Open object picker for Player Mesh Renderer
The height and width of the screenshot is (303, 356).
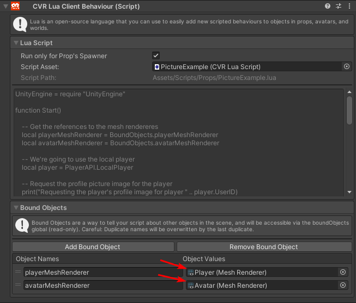(x=343, y=272)
